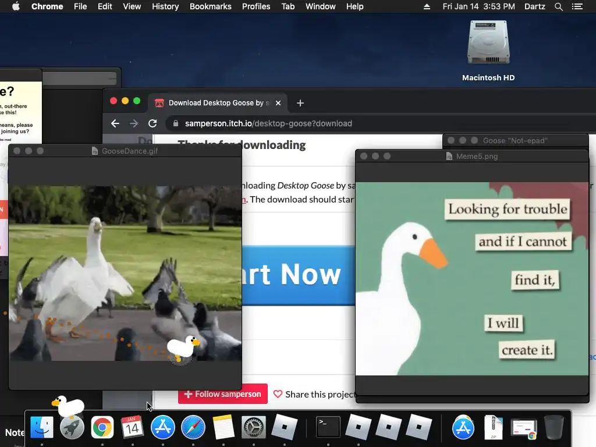Click the date and time Fri Jan 14
The height and width of the screenshot is (447, 596).
478,6
